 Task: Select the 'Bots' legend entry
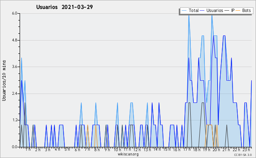click(246, 10)
